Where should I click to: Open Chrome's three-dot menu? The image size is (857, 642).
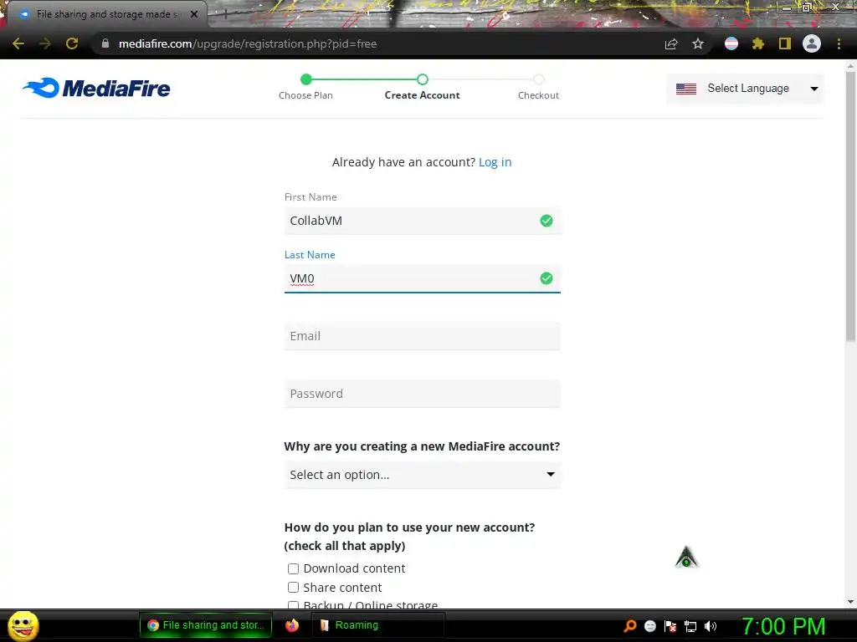click(x=839, y=43)
